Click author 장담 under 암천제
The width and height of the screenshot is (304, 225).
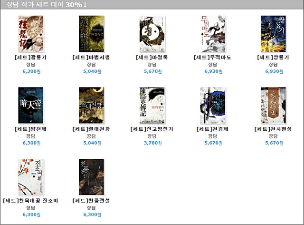pos(30,136)
